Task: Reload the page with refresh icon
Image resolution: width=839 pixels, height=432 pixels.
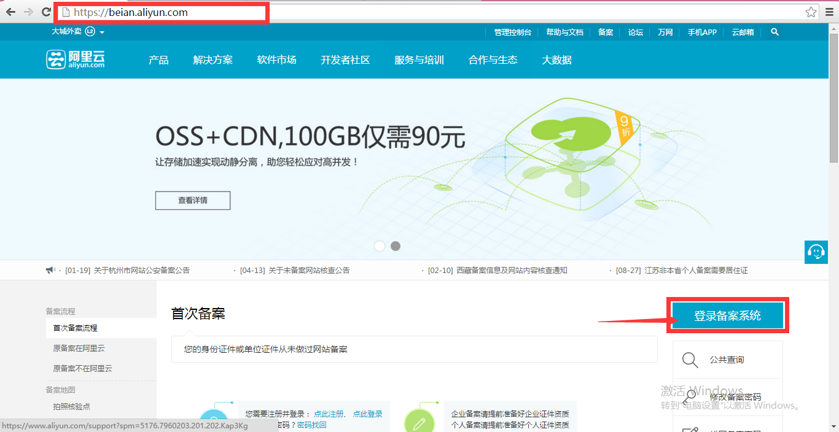Action: pos(46,12)
